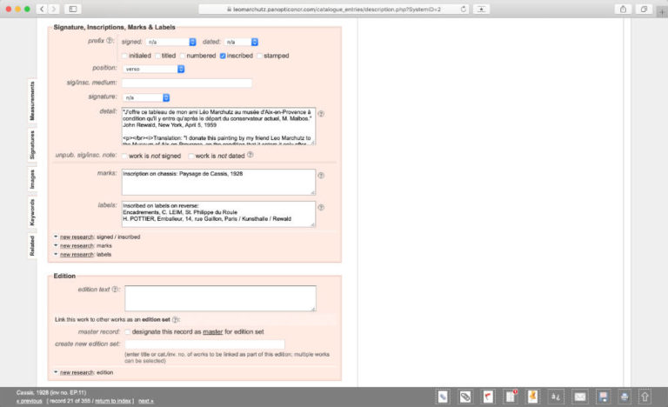Viewport: 668px width, 407px height.
Task: Switch to Images side tab
Action: (32, 179)
